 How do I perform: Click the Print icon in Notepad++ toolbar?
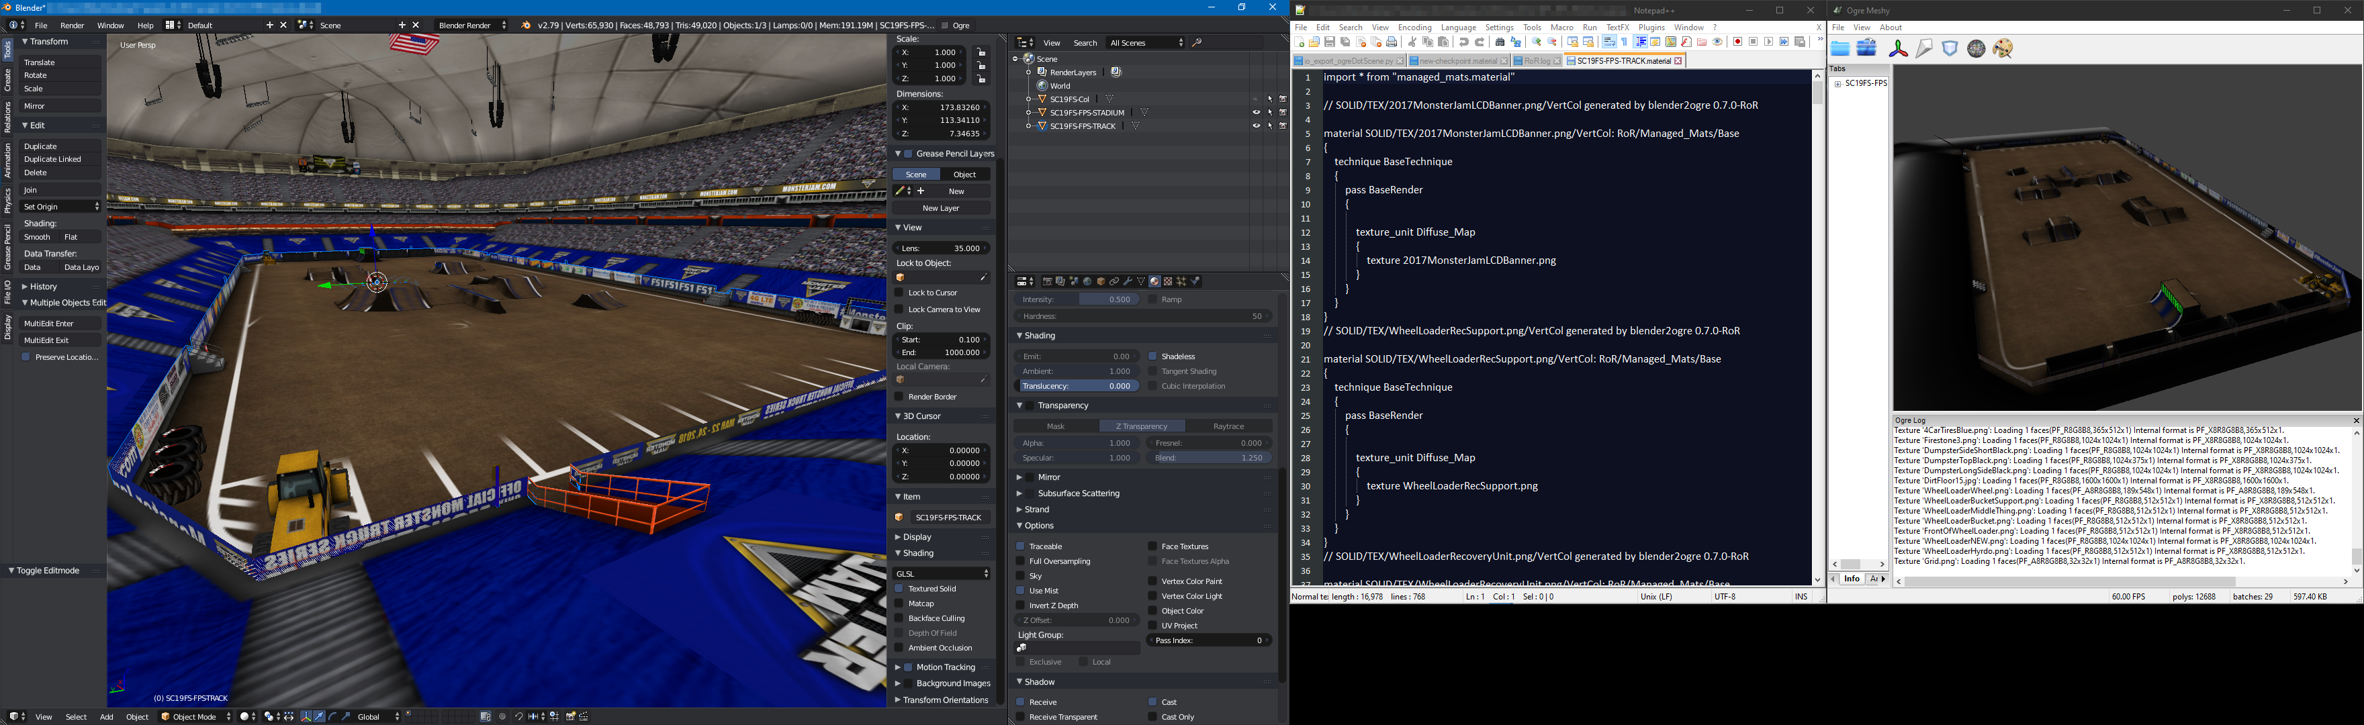click(1392, 42)
